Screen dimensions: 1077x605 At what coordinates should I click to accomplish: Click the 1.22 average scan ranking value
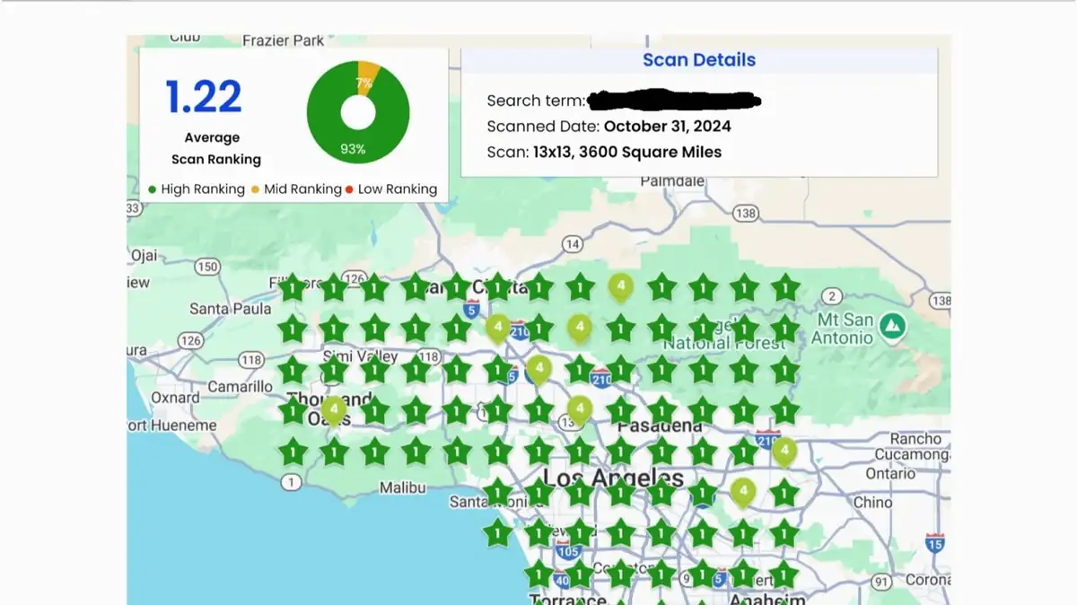[x=204, y=97]
